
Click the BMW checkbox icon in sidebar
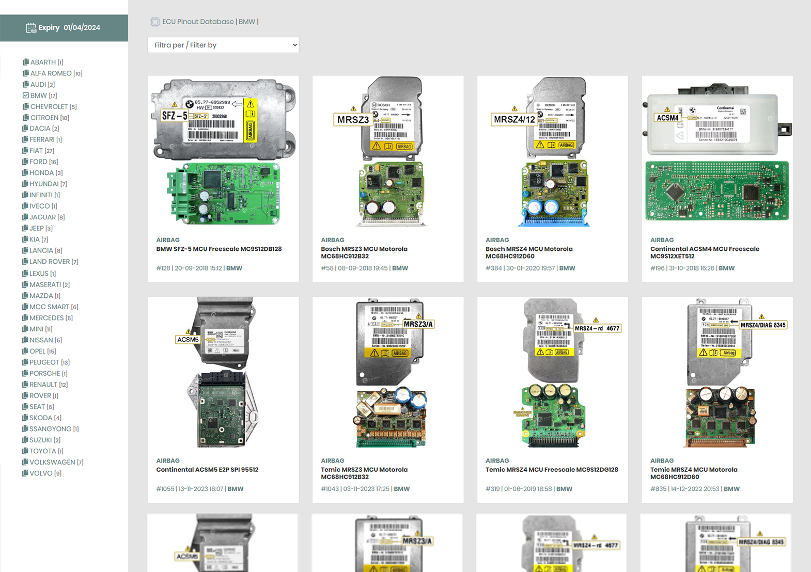(x=25, y=96)
